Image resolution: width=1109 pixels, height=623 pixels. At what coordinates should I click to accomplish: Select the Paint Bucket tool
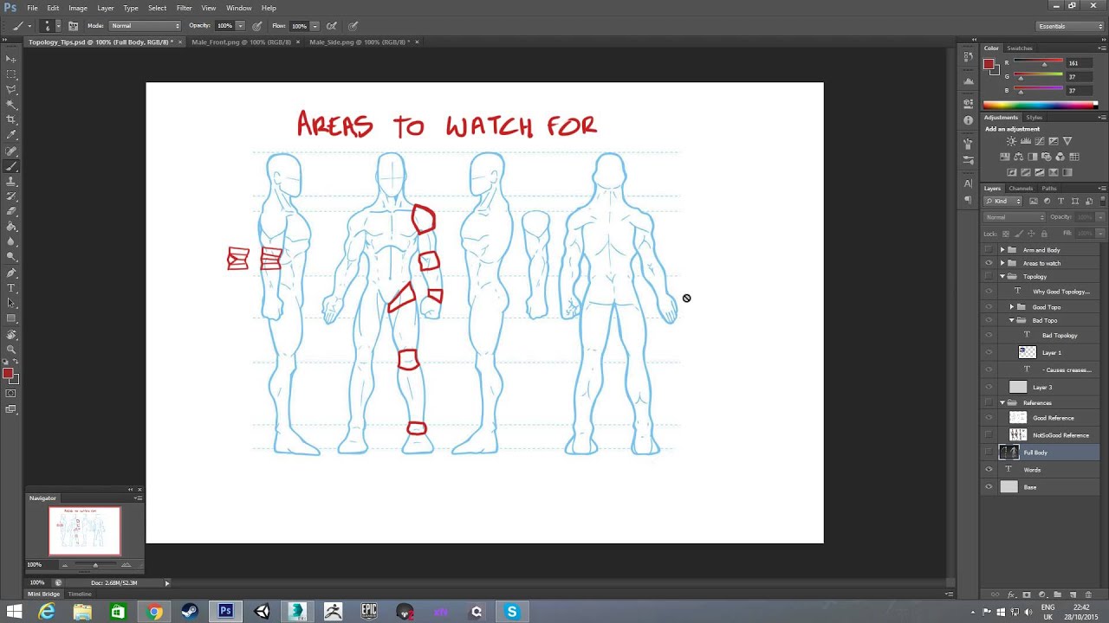[11, 227]
